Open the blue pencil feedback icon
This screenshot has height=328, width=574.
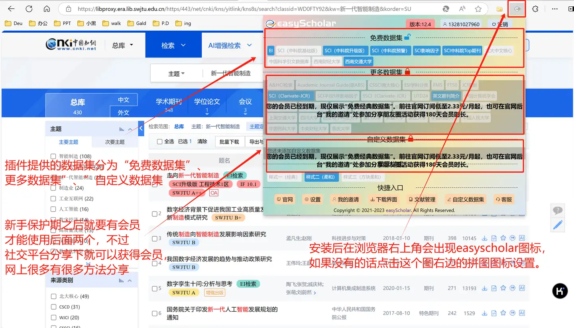tap(558, 225)
